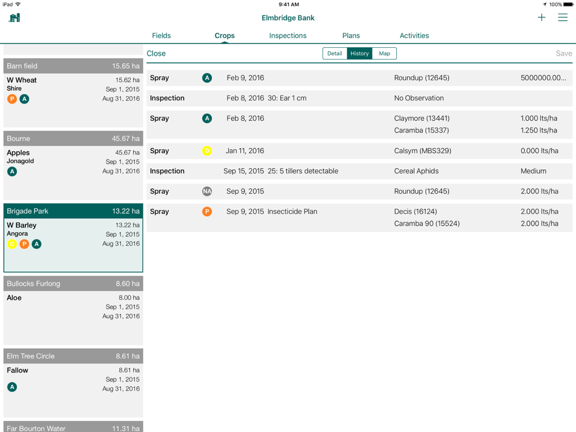Screen dimensions: 576x432
Task: Tap the Close button
Action: click(156, 54)
